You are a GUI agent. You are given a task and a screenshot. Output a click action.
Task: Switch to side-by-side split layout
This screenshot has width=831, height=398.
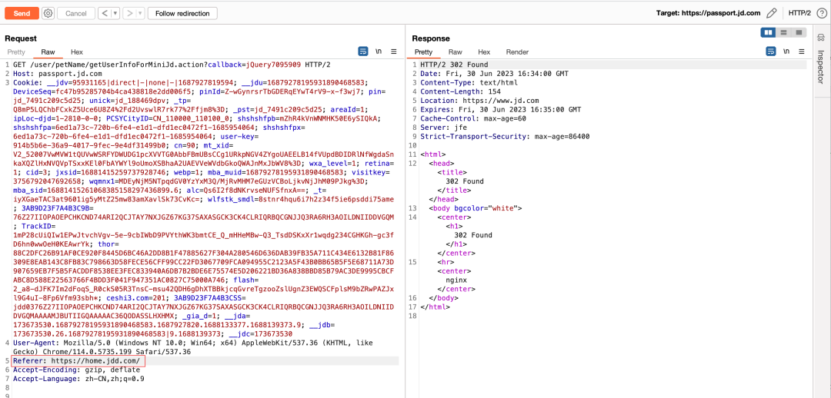tap(768, 33)
